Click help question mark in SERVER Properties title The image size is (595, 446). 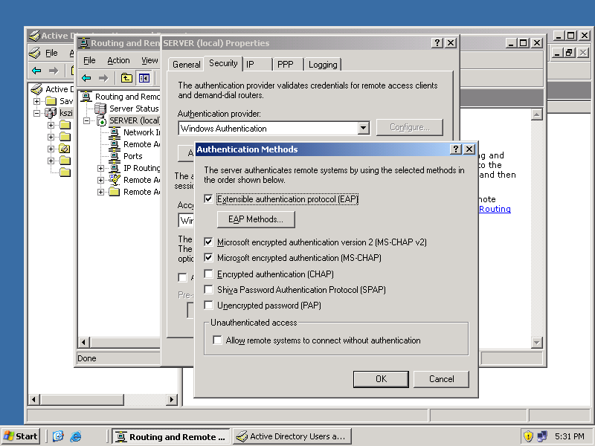pos(437,43)
